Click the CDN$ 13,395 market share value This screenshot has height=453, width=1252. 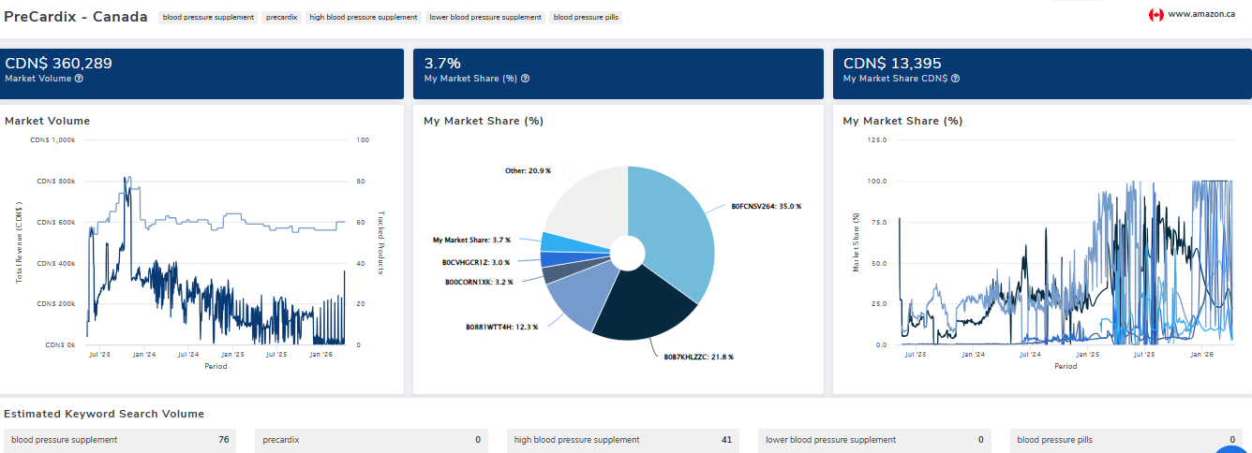[x=892, y=64]
